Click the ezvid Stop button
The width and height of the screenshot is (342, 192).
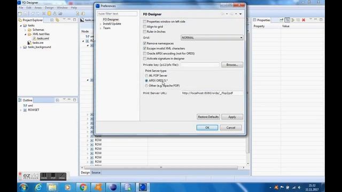point(53,177)
